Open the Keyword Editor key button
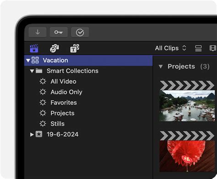Screen dimensions: 217x179 [59, 32]
